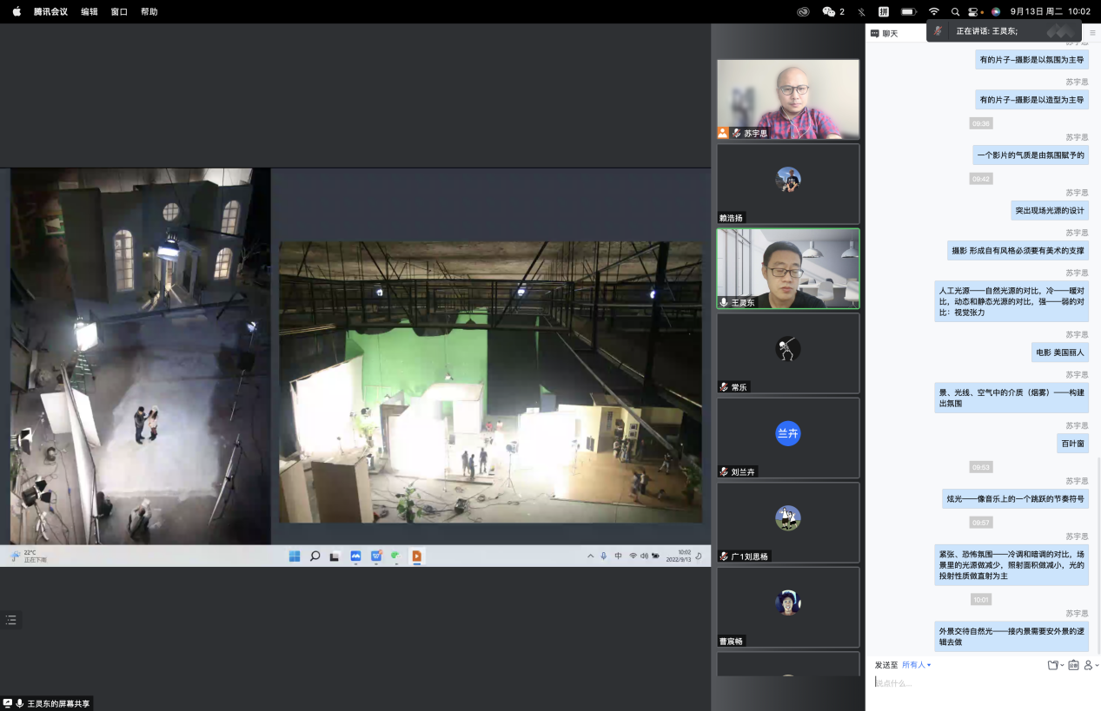Open the 窗口 menu in menu bar
1101x711 pixels.
coord(119,11)
